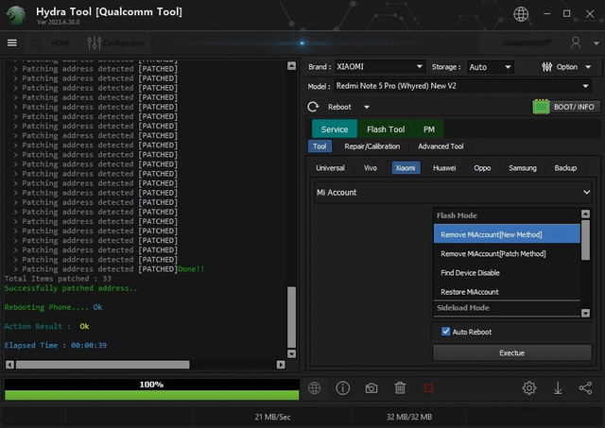The height and width of the screenshot is (428, 605).
Task: Select the Repair/Calibration sub-tab
Action: tap(372, 146)
